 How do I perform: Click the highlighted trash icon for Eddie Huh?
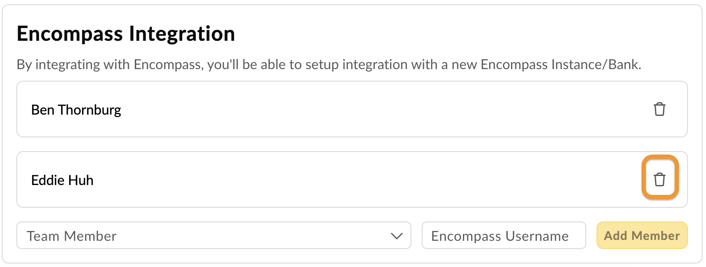[660, 179]
